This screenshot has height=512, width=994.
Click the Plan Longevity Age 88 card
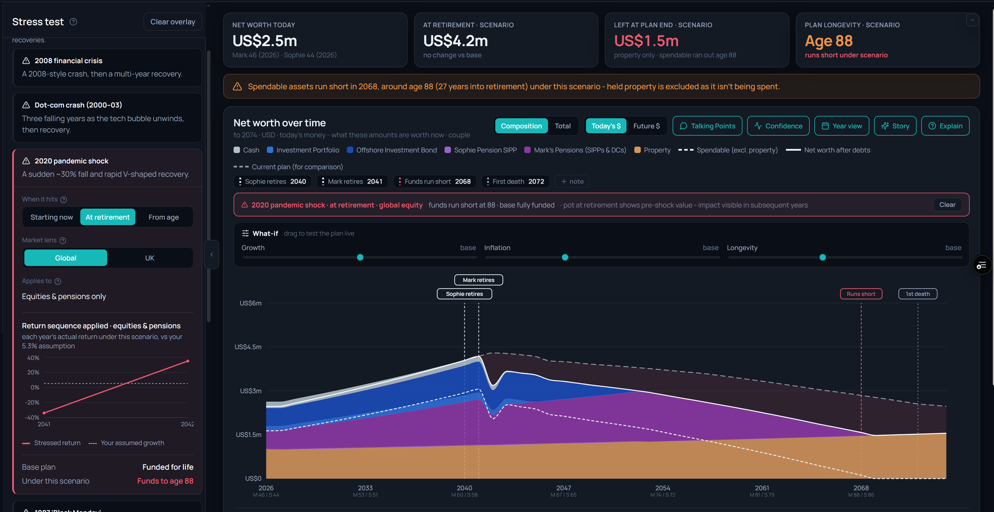click(887, 40)
